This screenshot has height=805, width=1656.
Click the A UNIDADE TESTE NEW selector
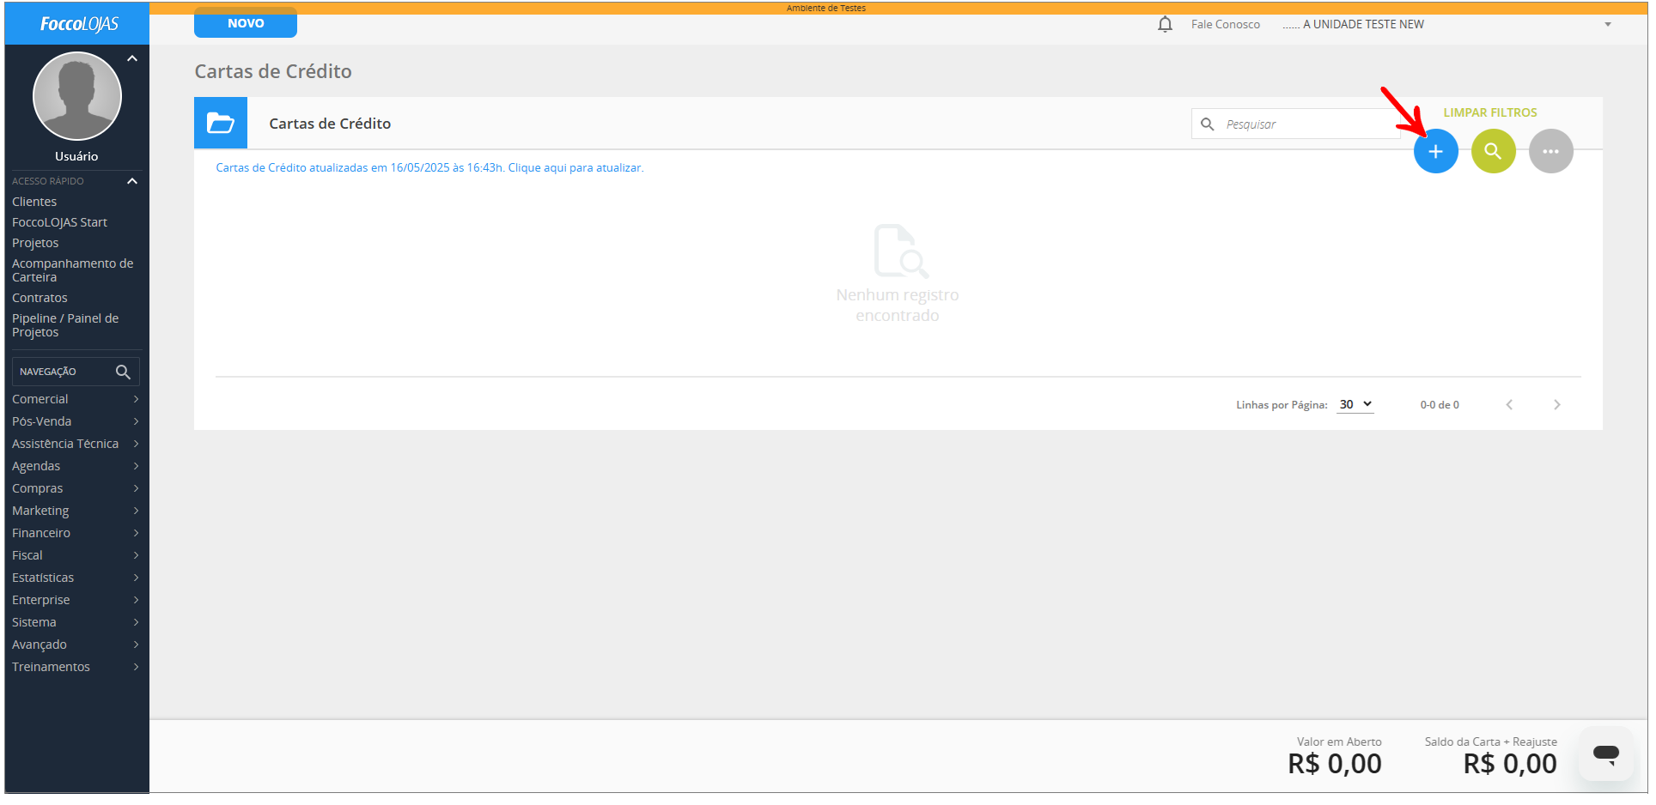[x=1446, y=24]
